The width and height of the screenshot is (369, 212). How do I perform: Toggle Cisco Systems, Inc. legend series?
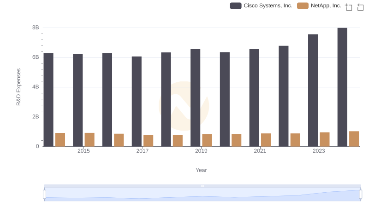tap(261, 6)
